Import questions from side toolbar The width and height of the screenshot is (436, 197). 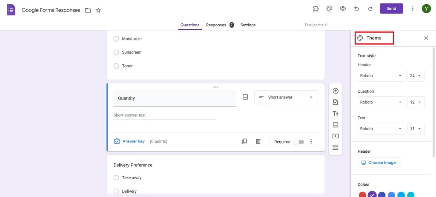tap(336, 102)
